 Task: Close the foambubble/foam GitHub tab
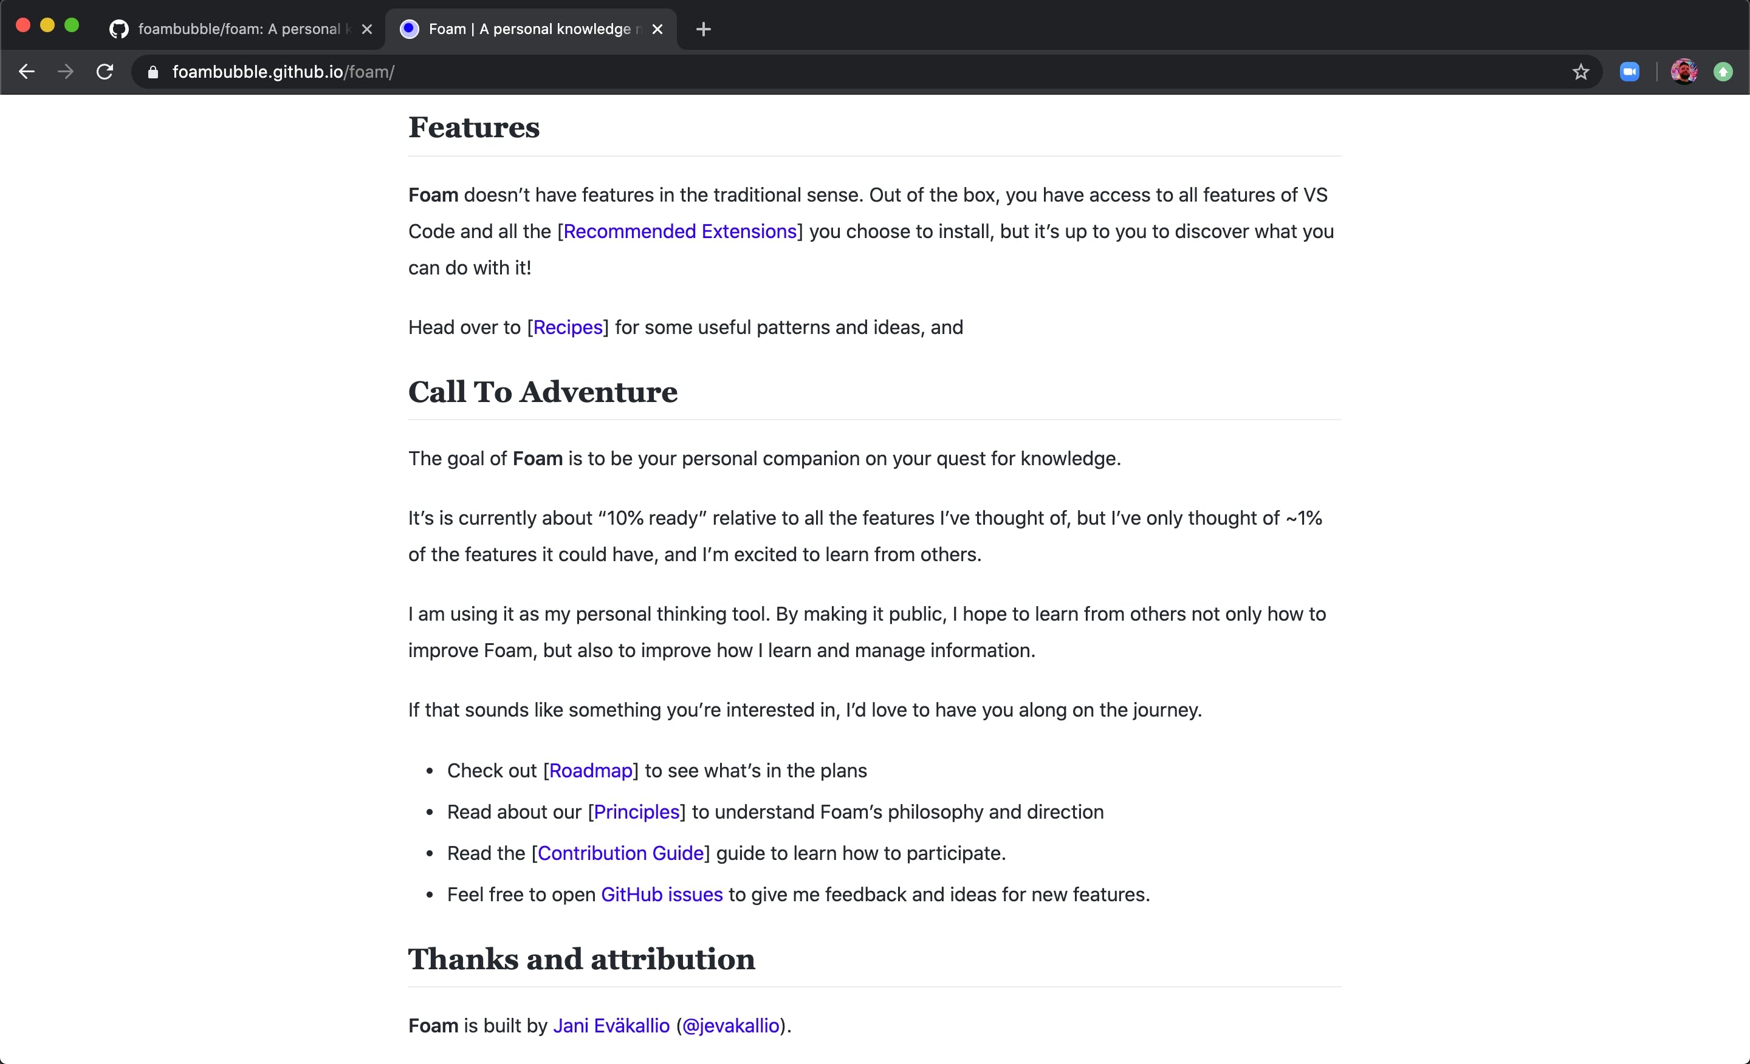[x=367, y=29]
